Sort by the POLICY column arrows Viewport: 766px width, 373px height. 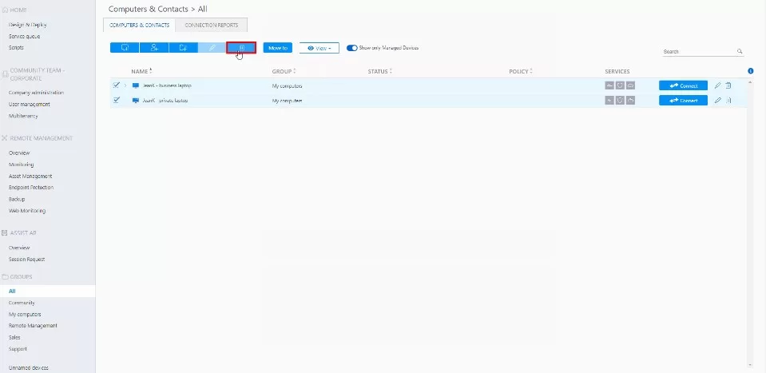[x=531, y=71]
